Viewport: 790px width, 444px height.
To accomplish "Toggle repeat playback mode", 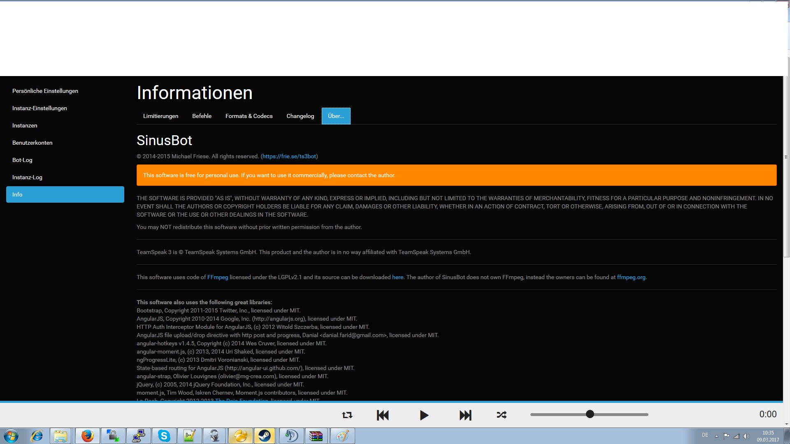I will click(347, 415).
